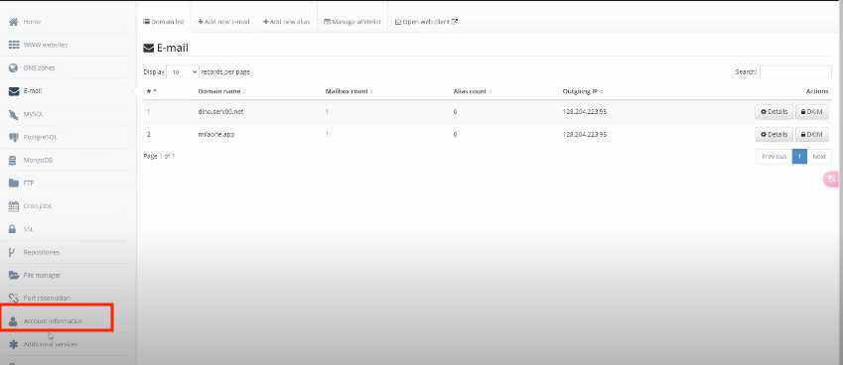Image resolution: width=843 pixels, height=365 pixels.
Task: Switch to Manage whitelist tab
Action: (x=352, y=22)
